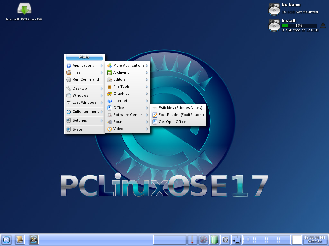This screenshot has width=329, height=246.
Task: Choose Run Command from Main menu
Action: click(85, 80)
